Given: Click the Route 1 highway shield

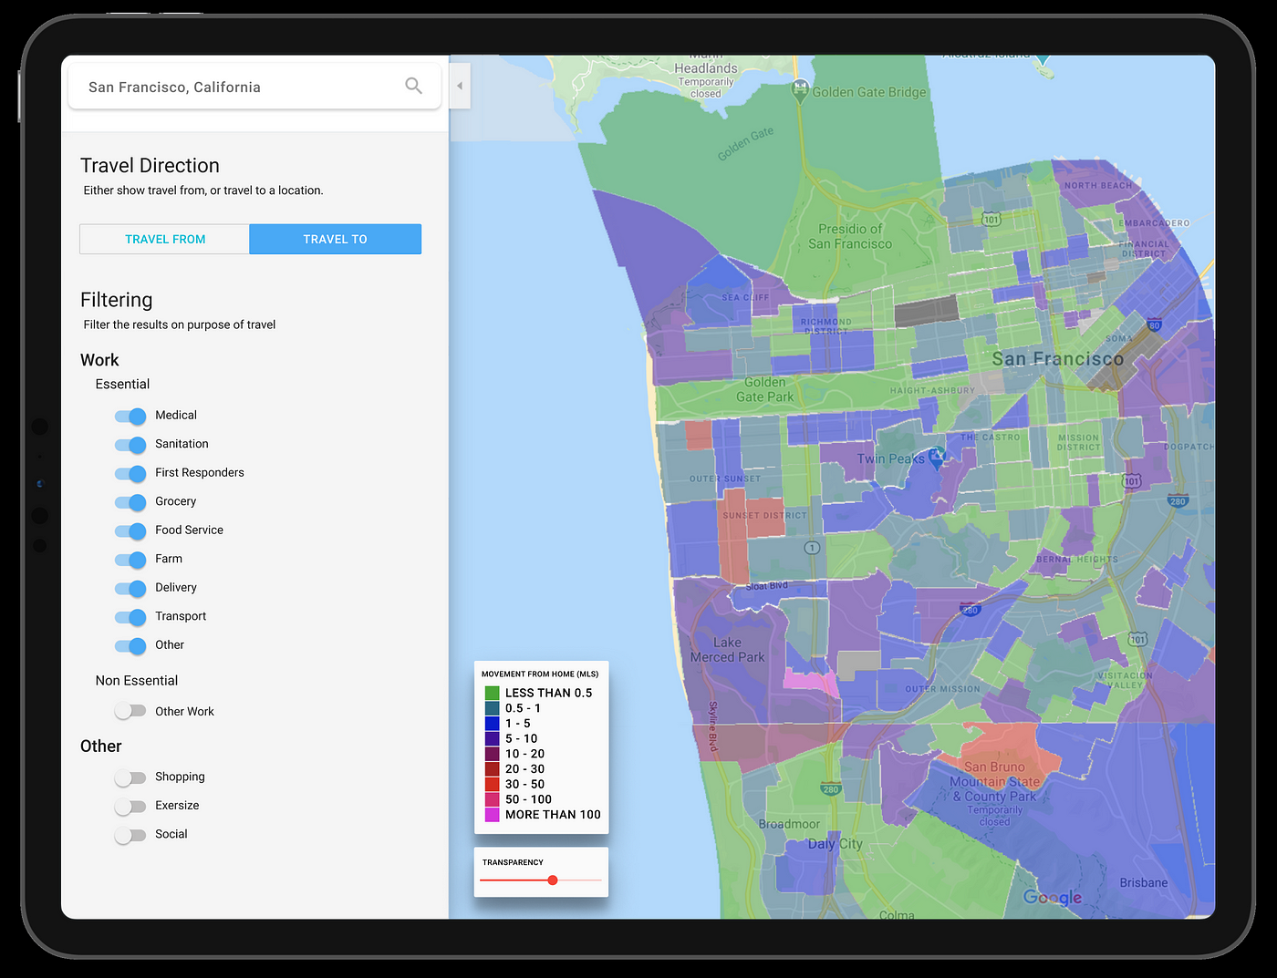Looking at the screenshot, I should click(812, 548).
